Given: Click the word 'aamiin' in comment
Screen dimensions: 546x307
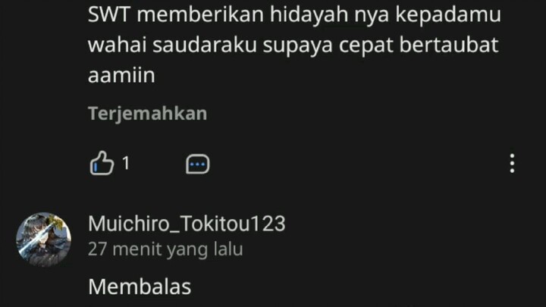Looking at the screenshot, I should coord(121,75).
